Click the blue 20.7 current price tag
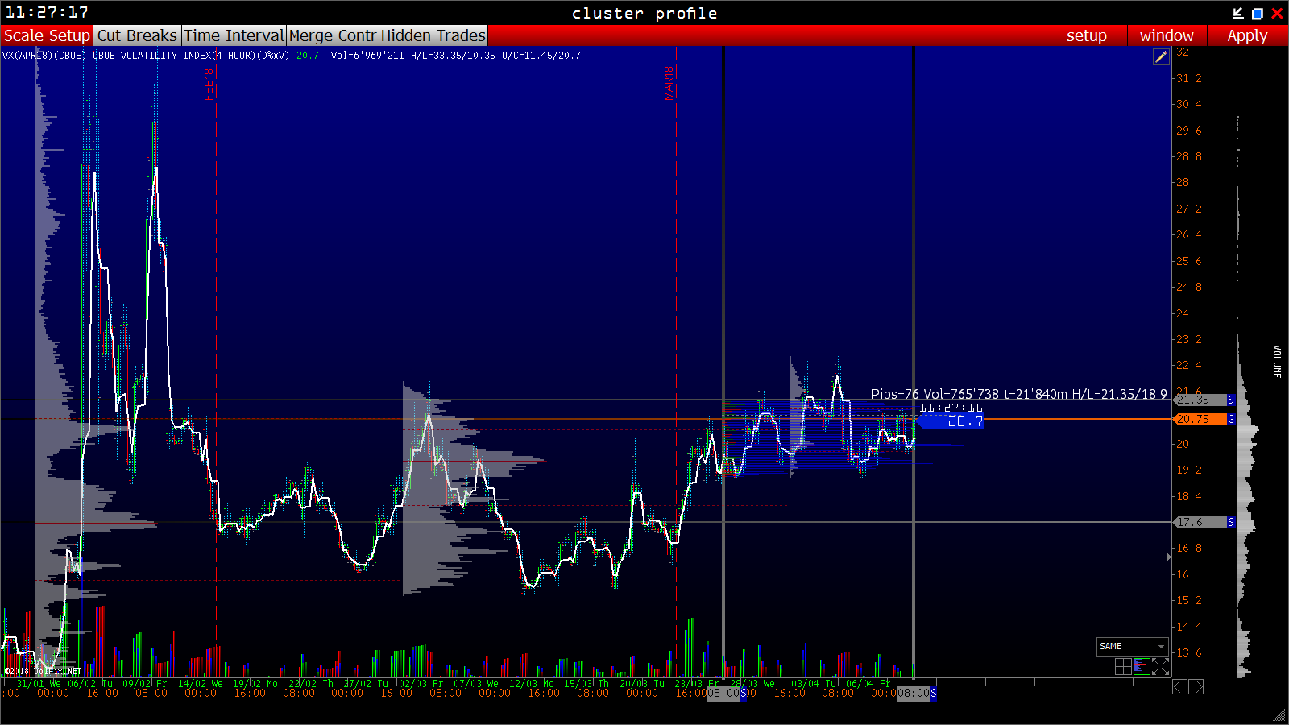Screen dimensions: 1289x725 point(951,421)
